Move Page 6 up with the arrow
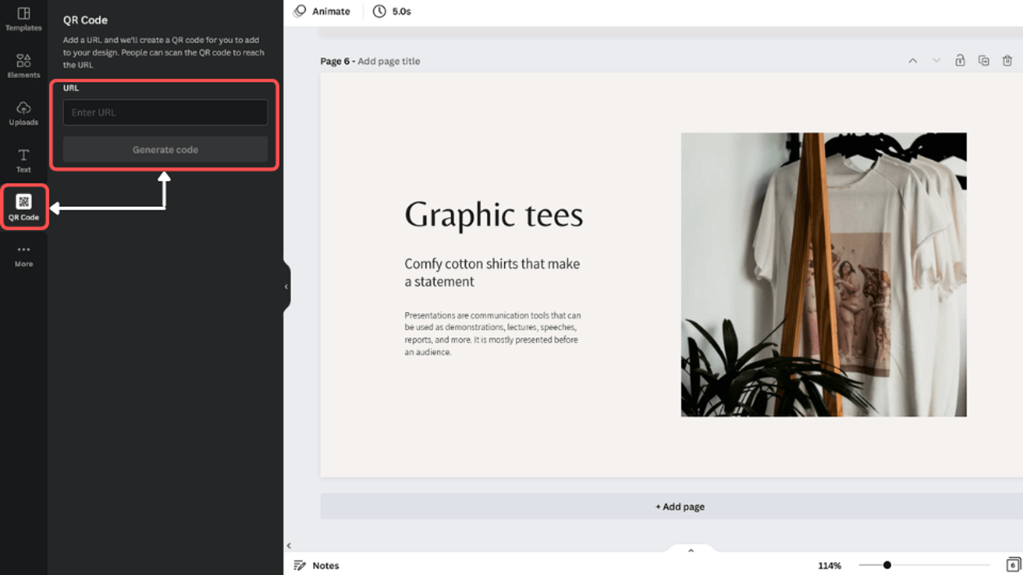The width and height of the screenshot is (1023, 575). coord(913,61)
